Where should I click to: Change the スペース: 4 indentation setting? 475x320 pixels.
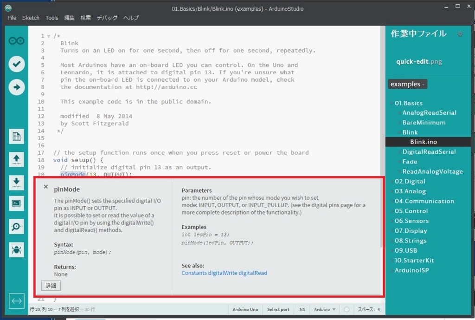tap(369, 309)
